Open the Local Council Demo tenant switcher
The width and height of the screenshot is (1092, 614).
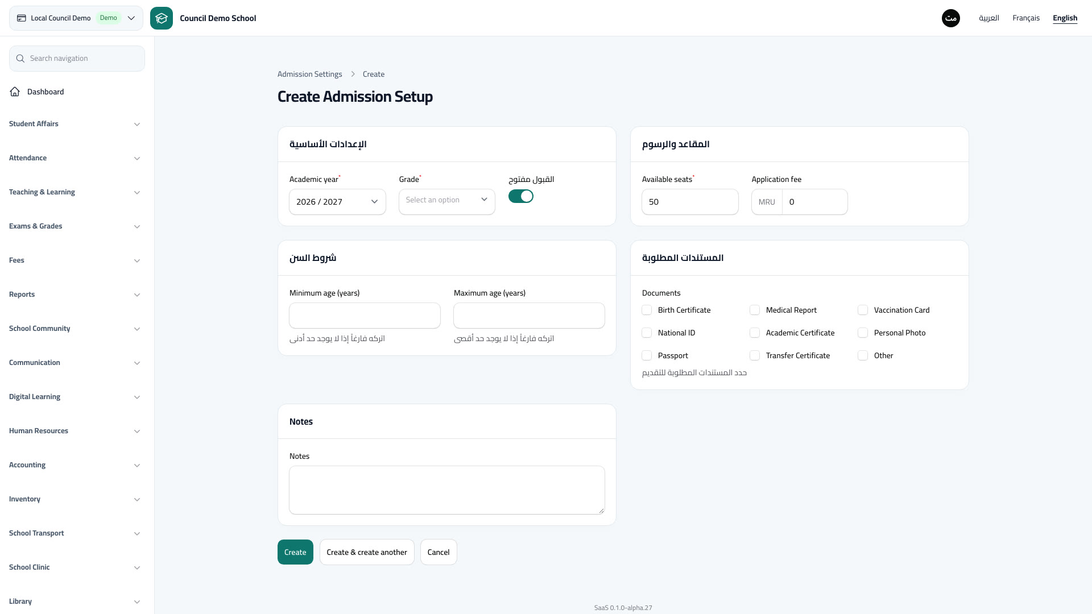76,18
